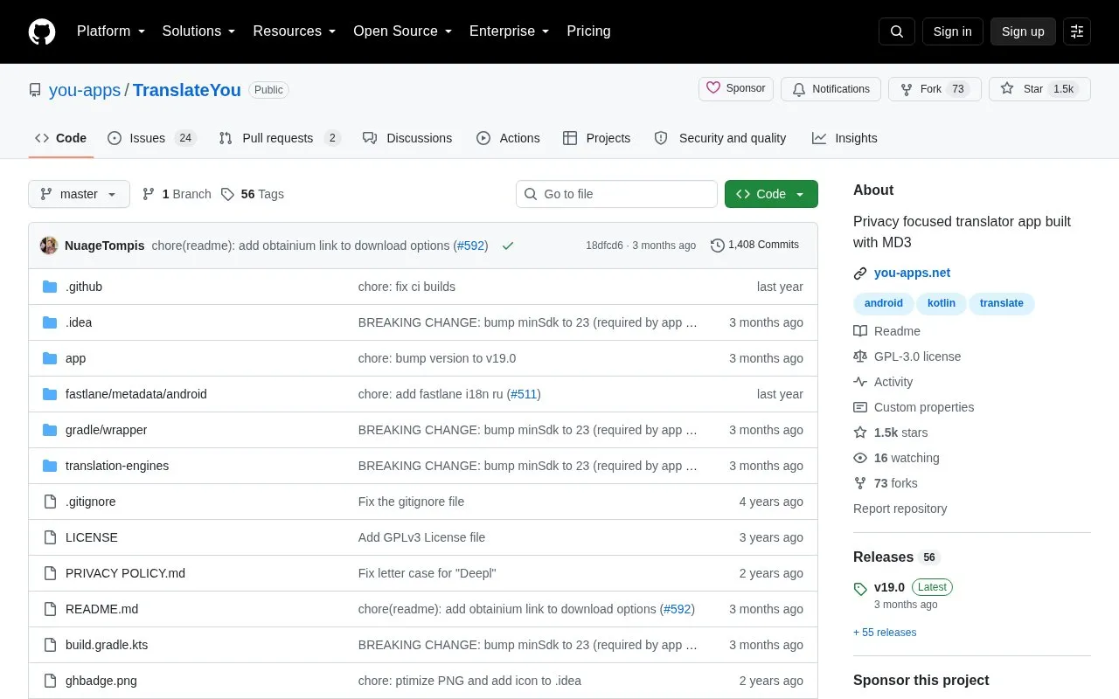Viewport: 1119px width, 699px height.
Task: Open the Insights tab
Action: [844, 138]
